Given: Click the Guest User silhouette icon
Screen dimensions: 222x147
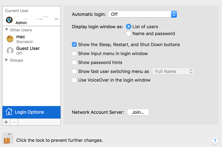Looking at the screenshot, I should click(x=10, y=51).
